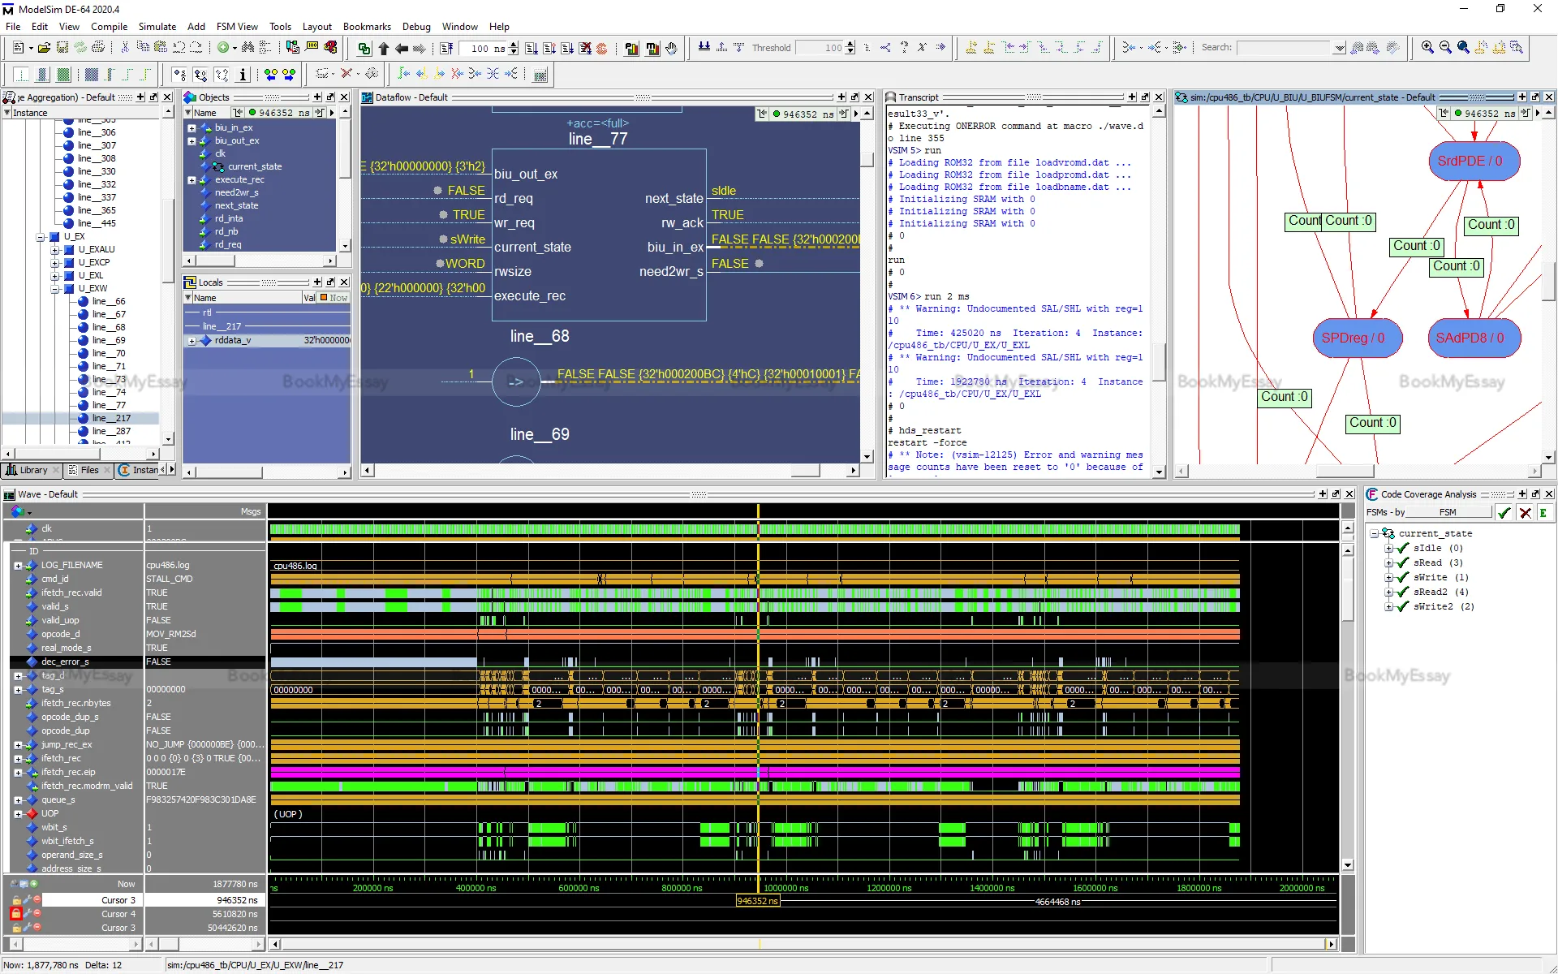Viewport: 1558px width, 974px height.
Task: Collapse the U_EXW tree node
Action: pos(54,288)
